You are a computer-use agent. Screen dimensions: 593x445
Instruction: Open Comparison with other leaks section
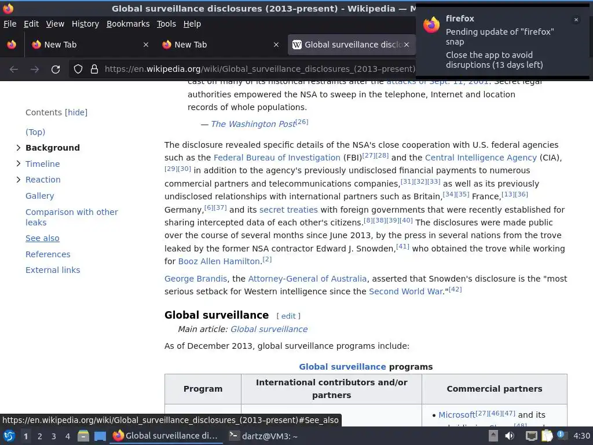tap(71, 217)
